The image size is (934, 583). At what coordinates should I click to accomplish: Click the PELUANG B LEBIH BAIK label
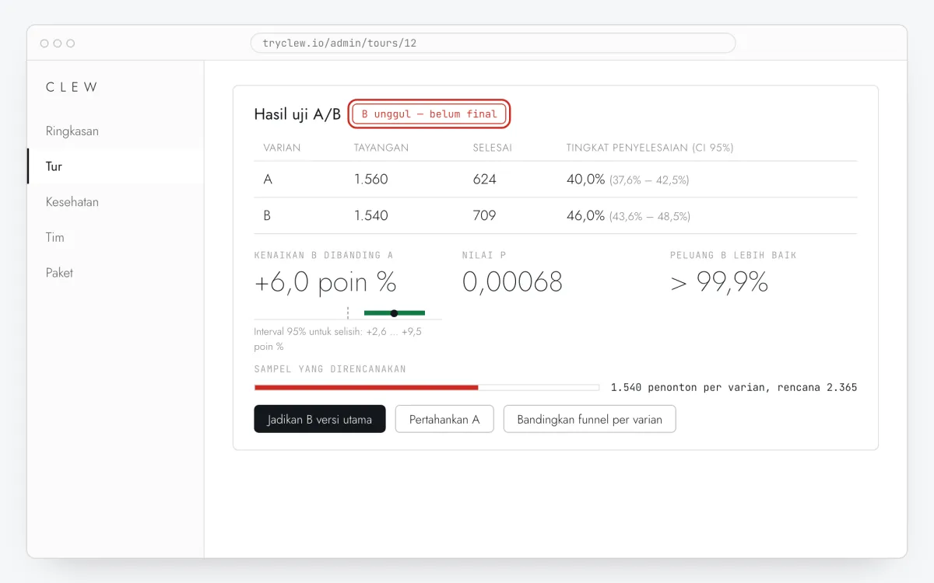pyautogui.click(x=733, y=255)
